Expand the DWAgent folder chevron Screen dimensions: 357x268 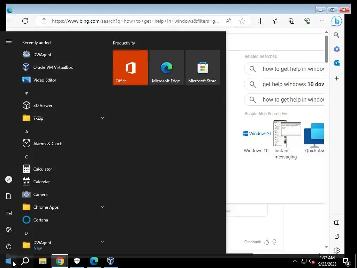(x=102, y=242)
